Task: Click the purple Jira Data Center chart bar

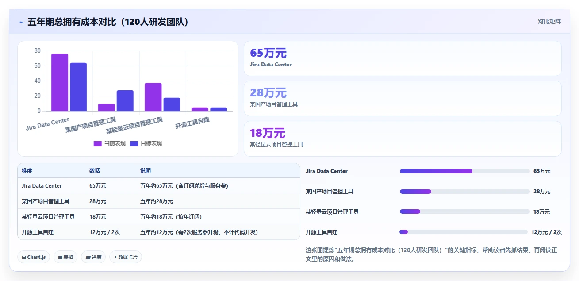Action: tap(60, 82)
